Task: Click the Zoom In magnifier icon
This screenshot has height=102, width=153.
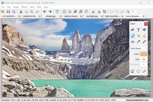Action: click(75, 11)
